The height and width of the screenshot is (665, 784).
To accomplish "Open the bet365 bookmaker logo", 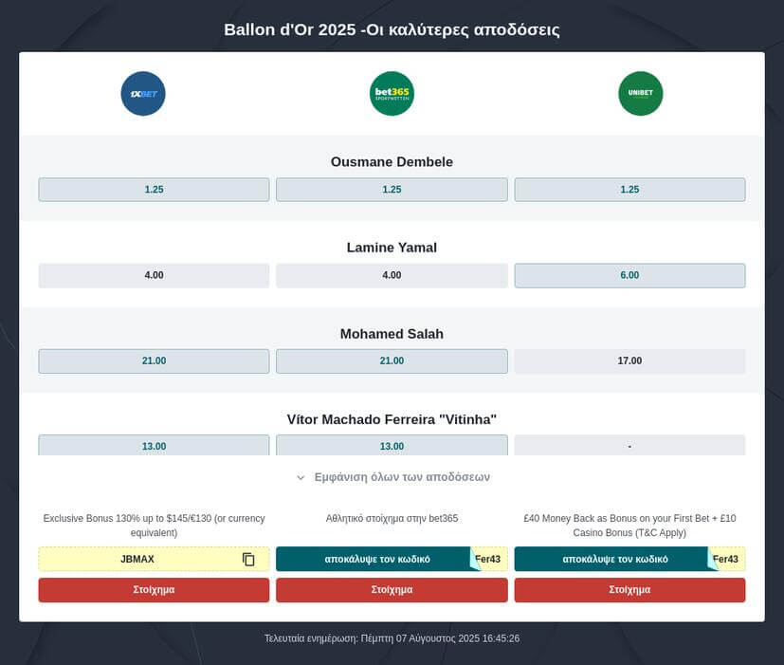I will [x=392, y=94].
